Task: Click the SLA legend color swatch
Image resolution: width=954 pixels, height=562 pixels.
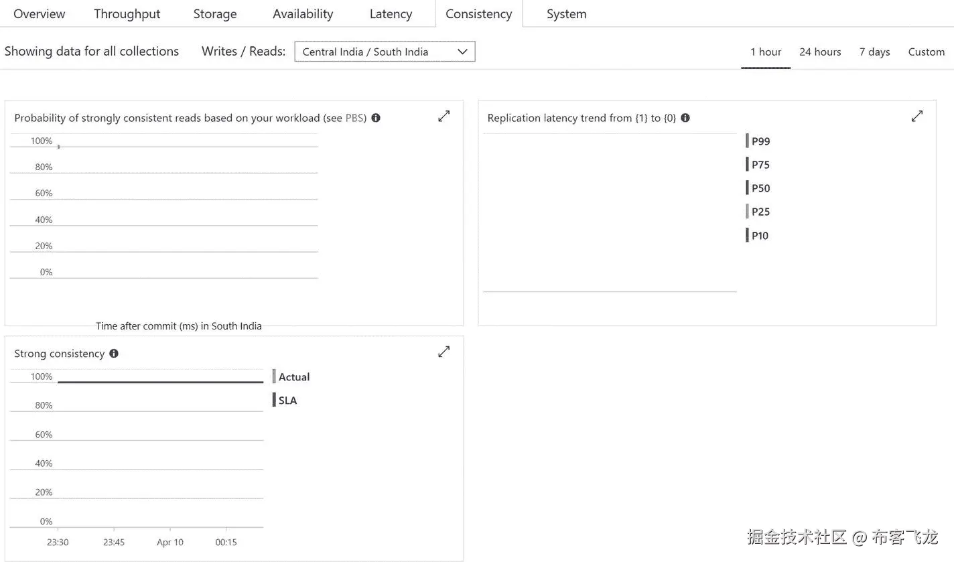Action: tap(274, 400)
